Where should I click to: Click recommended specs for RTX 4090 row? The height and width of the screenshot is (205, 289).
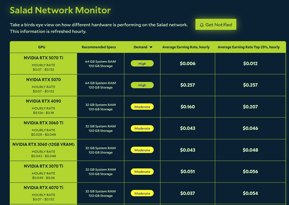point(100,107)
